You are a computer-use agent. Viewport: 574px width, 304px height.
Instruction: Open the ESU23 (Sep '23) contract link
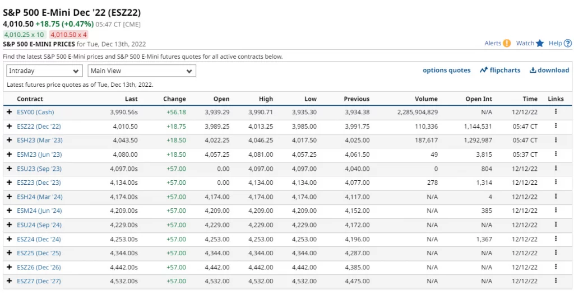coord(39,169)
